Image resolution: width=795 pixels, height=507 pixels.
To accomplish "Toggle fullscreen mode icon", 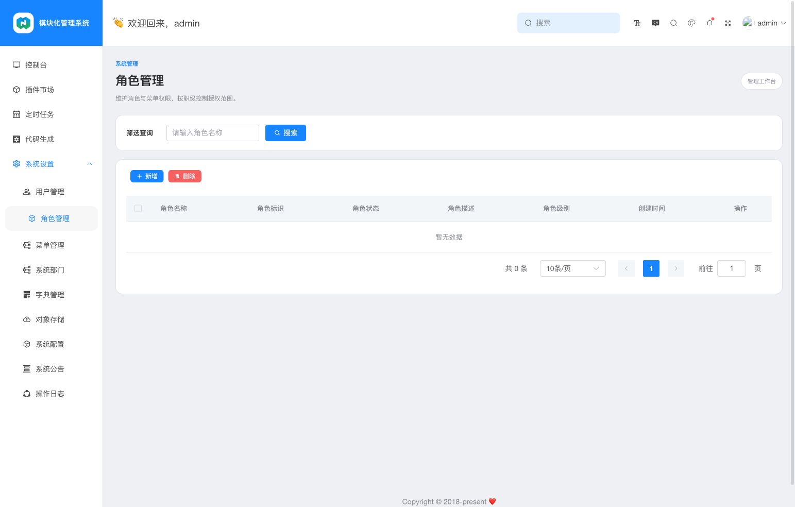I will point(728,23).
